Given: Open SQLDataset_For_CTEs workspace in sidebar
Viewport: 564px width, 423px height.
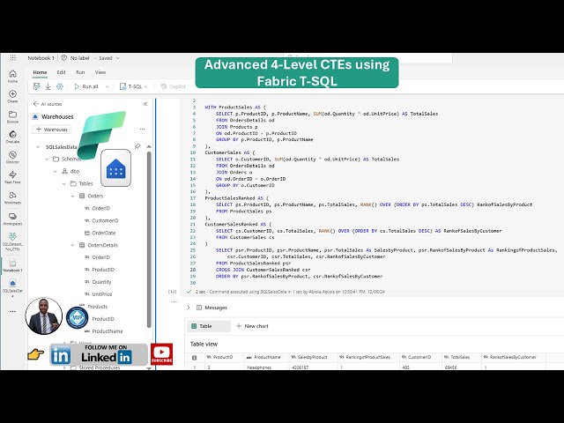Looking at the screenshot, I should [12, 241].
